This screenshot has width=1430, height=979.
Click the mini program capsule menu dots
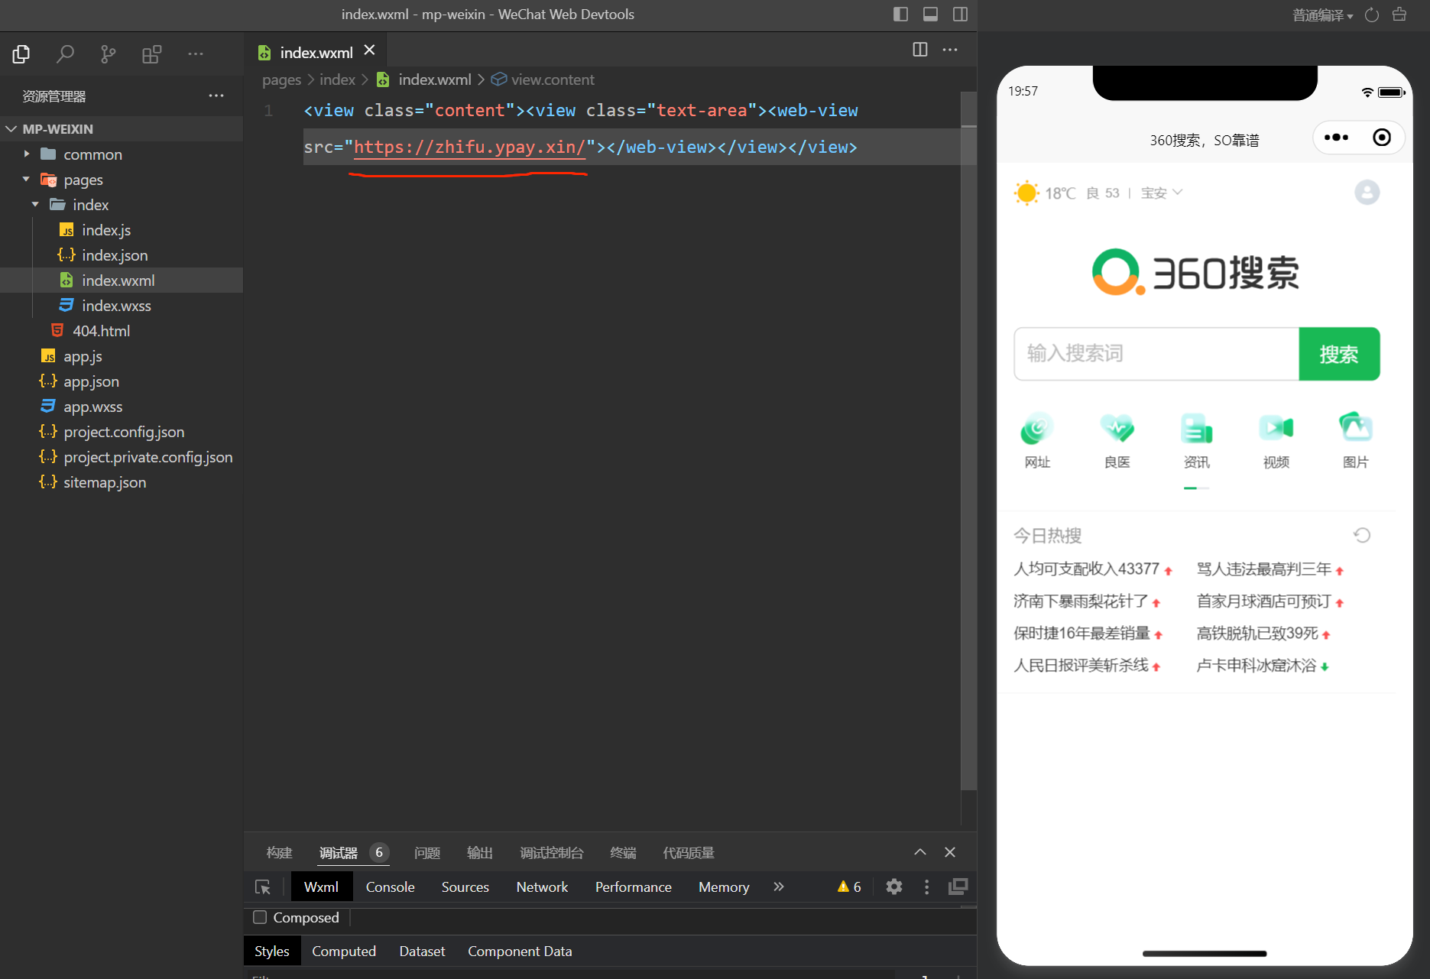[1336, 138]
